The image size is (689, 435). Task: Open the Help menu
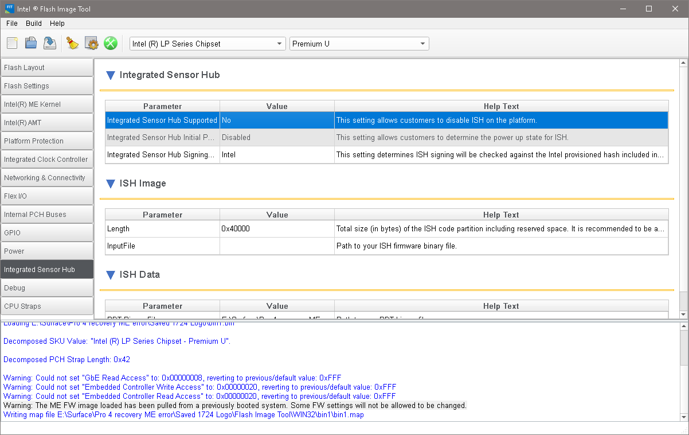pos(57,24)
